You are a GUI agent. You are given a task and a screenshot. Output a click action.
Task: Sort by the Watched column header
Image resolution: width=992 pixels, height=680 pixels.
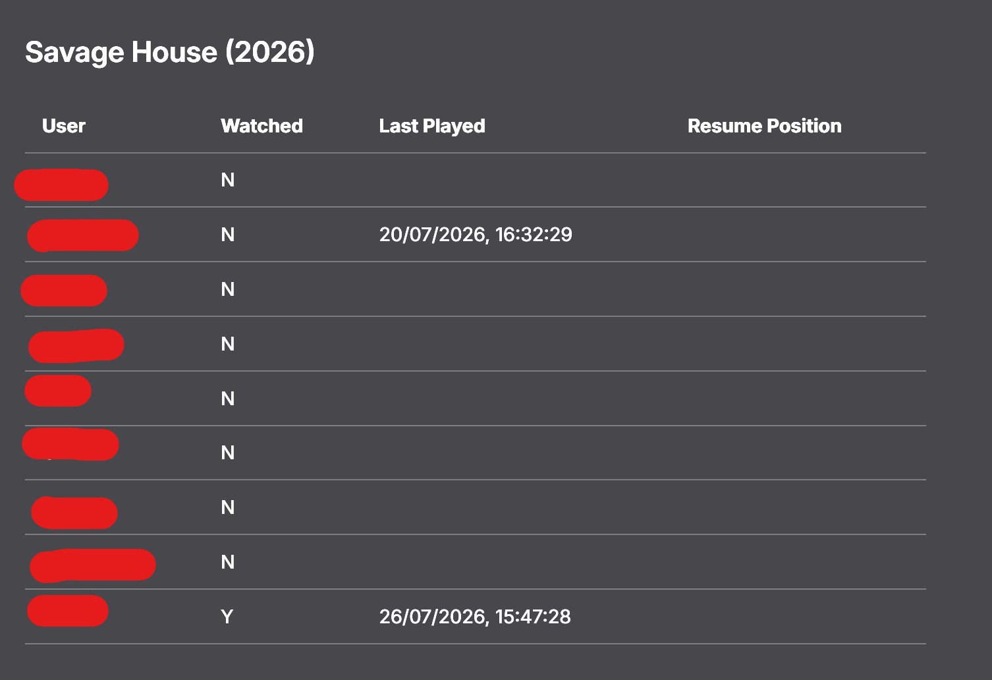262,126
